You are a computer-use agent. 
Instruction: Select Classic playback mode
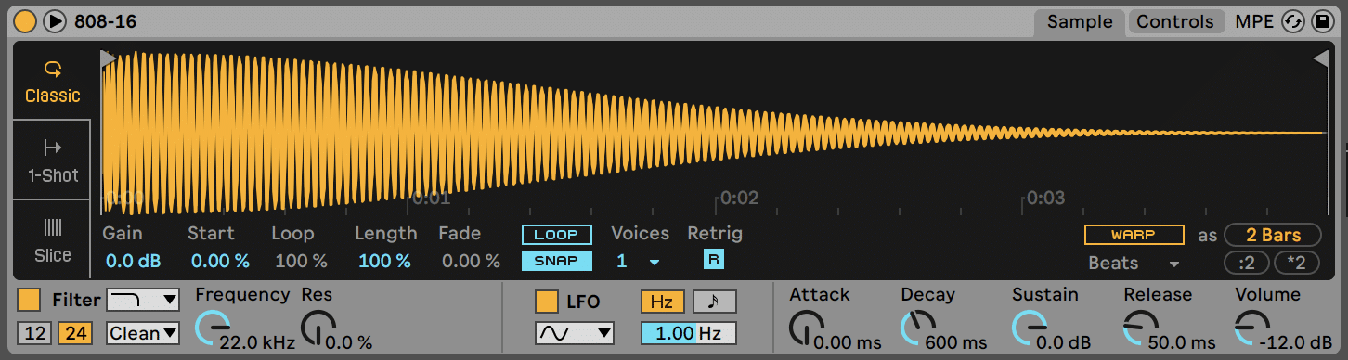click(x=52, y=81)
